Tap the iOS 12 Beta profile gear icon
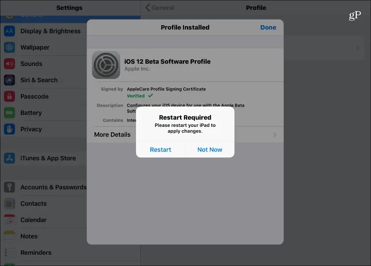371x266 pixels. 106,65
